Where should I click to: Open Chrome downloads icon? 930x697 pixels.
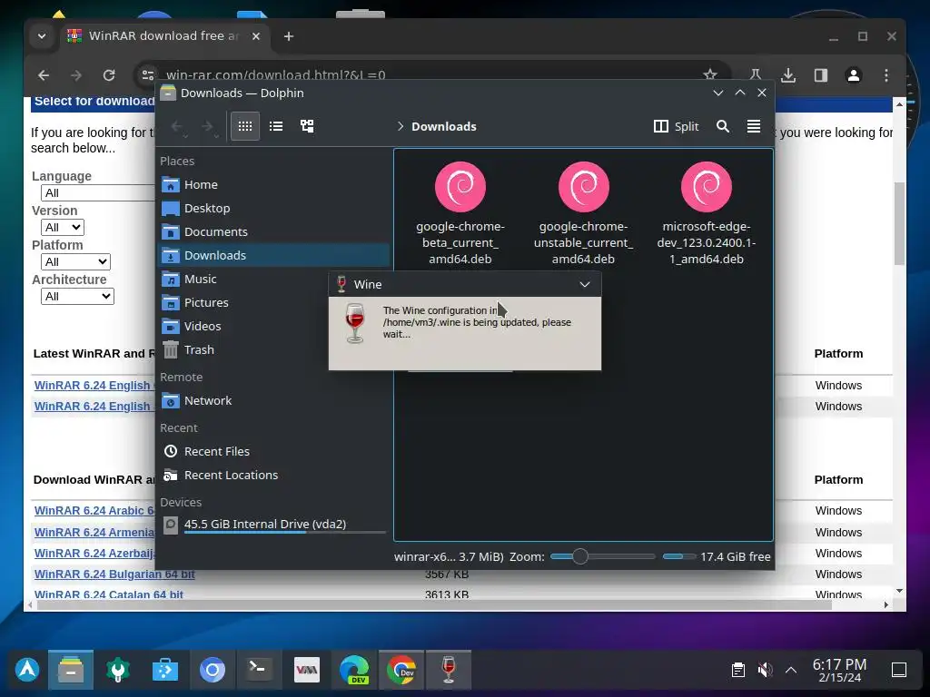pyautogui.click(x=788, y=75)
